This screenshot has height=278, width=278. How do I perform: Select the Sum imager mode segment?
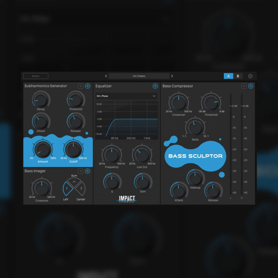pos(74,182)
